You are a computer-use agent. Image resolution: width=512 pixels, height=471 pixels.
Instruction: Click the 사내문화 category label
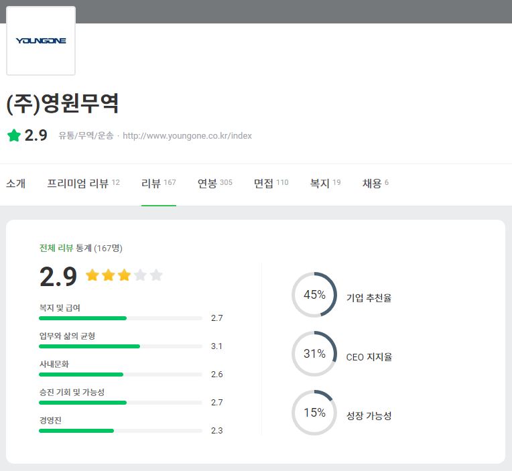tap(54, 364)
